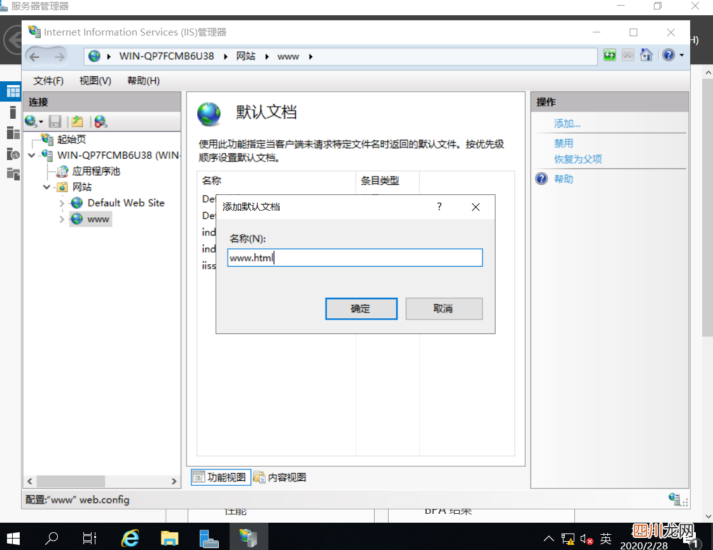The width and height of the screenshot is (713, 550).
Task: Click the connect globe icon in Connections pane
Action: click(31, 121)
